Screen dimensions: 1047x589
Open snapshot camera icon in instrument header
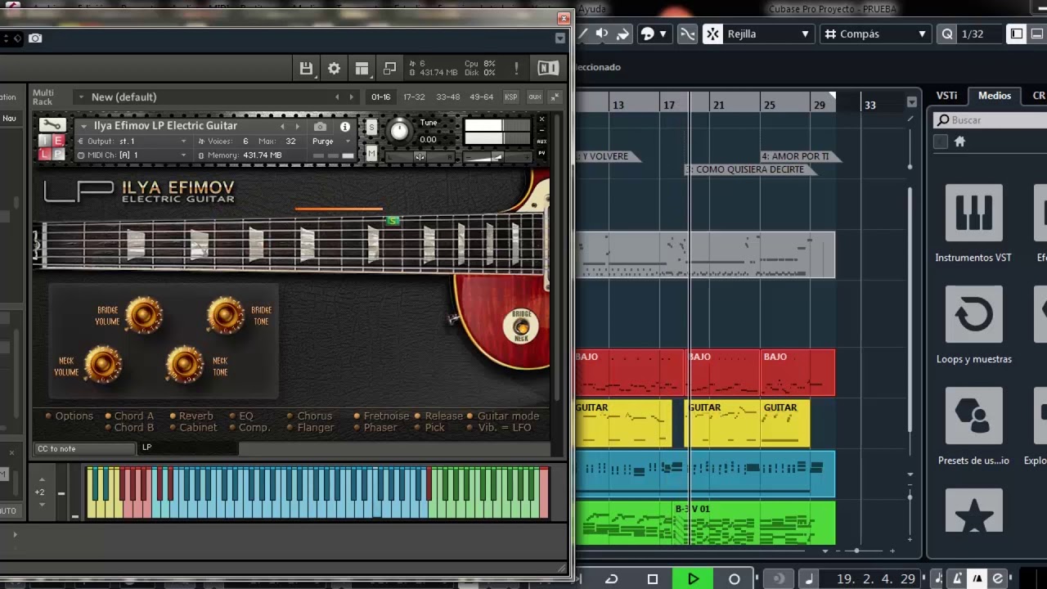321,127
